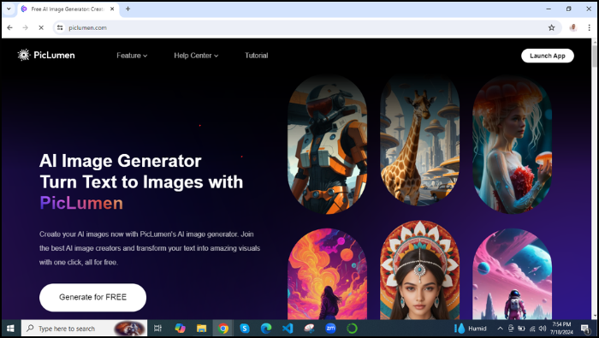Image resolution: width=599 pixels, height=338 pixels.
Task: Open the Chrome profile avatar
Action: [x=572, y=27]
